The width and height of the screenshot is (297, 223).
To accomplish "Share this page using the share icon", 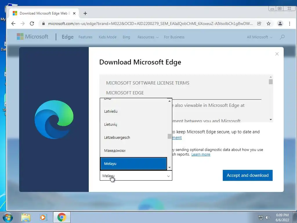I will tap(259, 24).
